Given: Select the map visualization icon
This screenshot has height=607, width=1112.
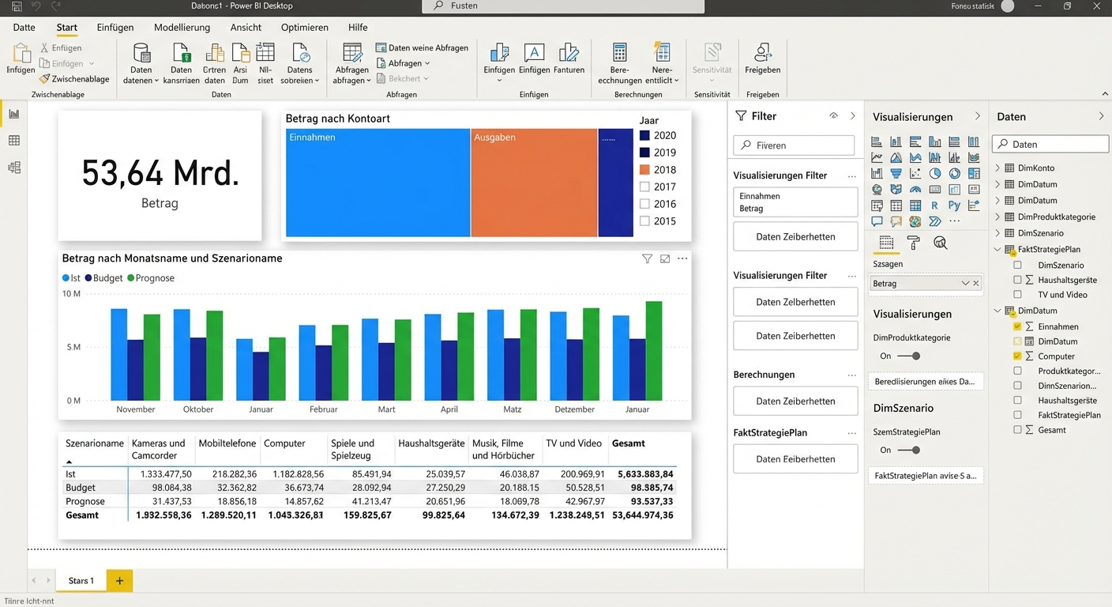Looking at the screenshot, I should pyautogui.click(x=877, y=189).
